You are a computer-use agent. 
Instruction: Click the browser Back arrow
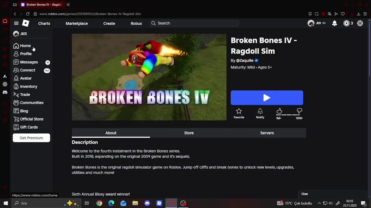[x=15, y=14]
